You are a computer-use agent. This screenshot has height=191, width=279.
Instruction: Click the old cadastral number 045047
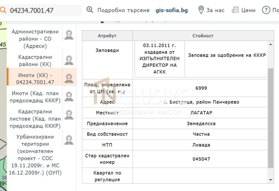201,159
